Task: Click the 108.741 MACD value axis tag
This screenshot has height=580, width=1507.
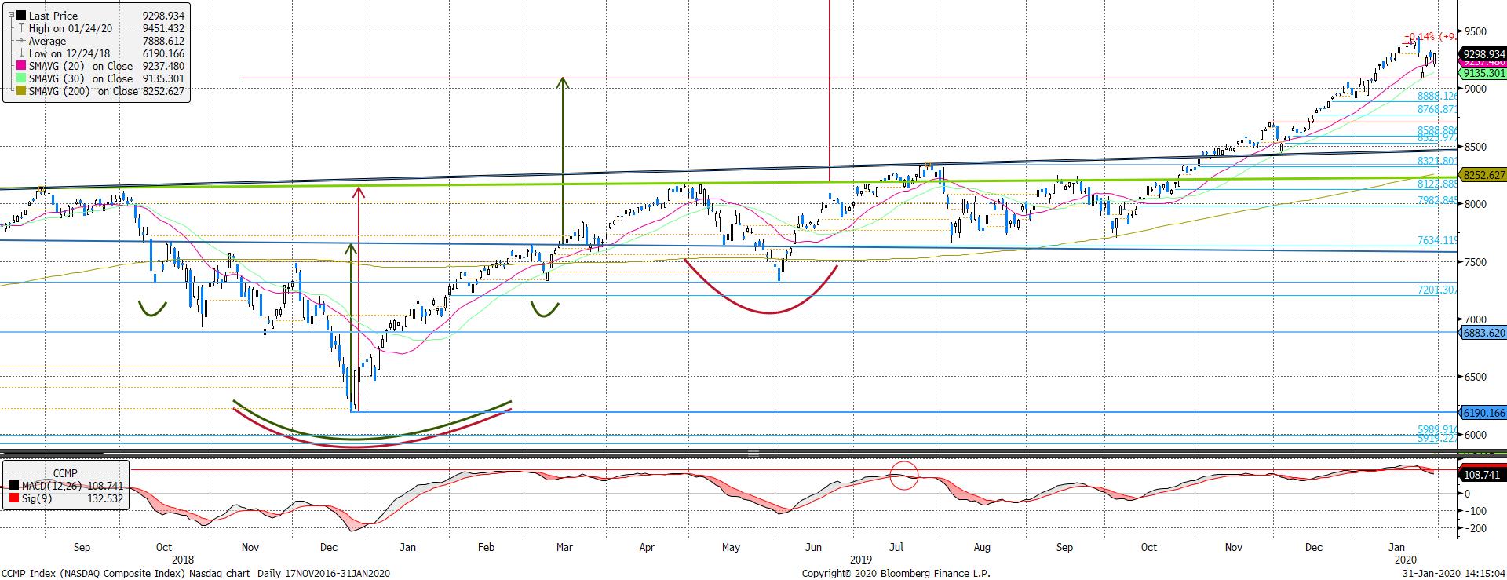Action: point(1481,475)
